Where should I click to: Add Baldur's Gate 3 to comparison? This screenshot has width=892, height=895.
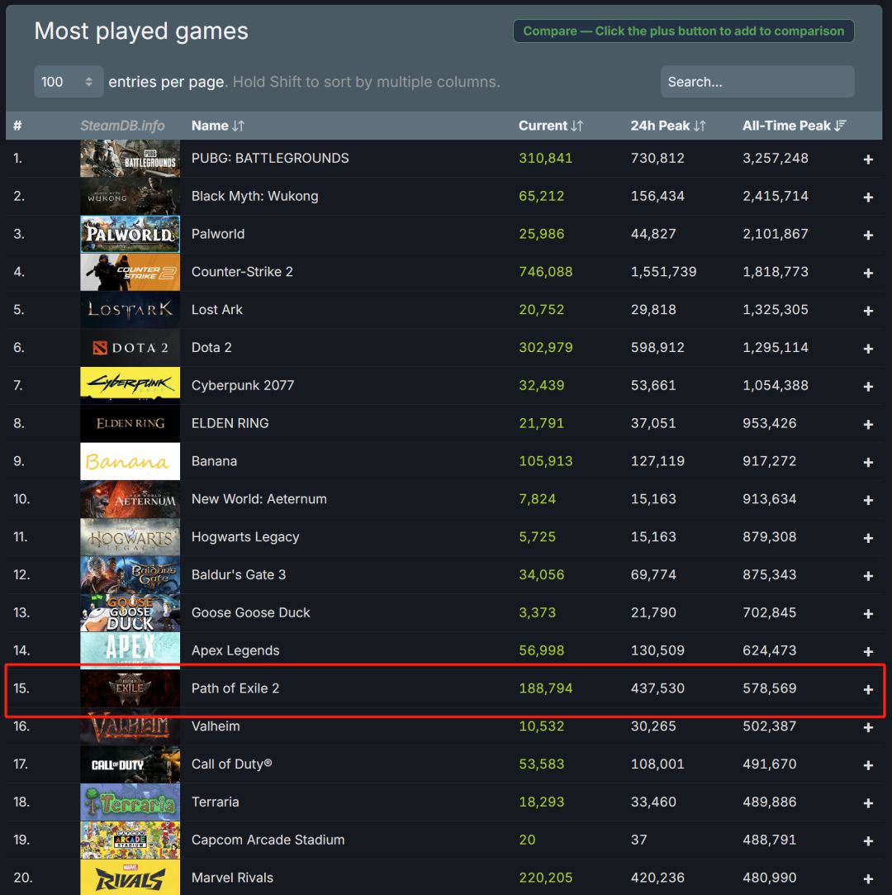pos(868,576)
